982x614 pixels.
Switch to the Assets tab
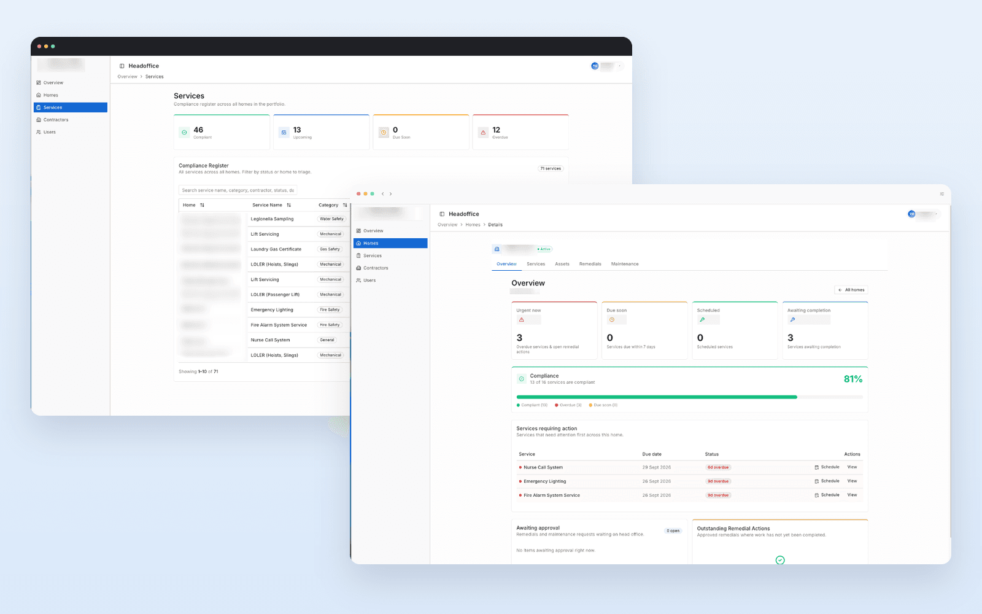pos(562,264)
